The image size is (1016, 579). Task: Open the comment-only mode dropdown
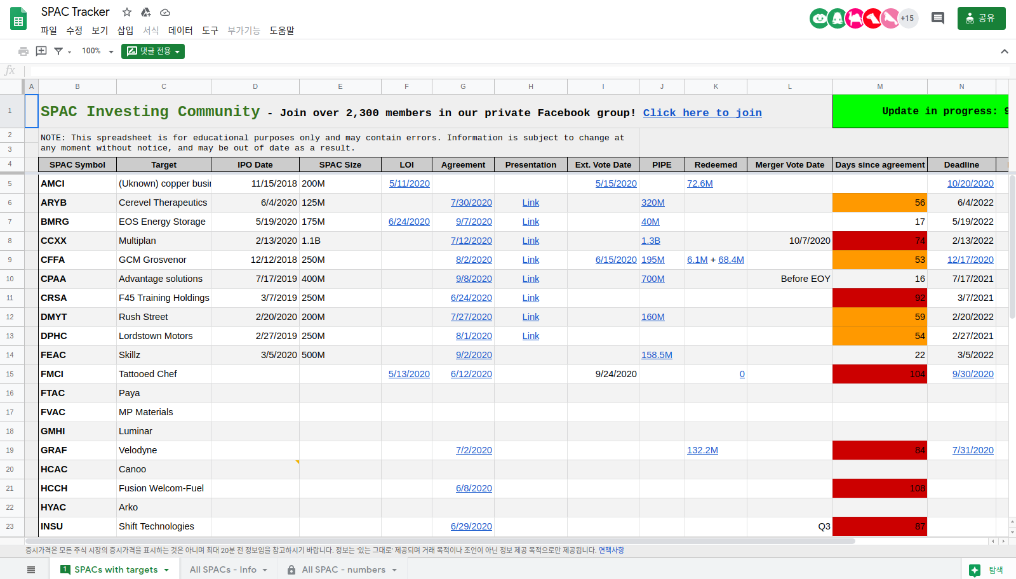[153, 51]
